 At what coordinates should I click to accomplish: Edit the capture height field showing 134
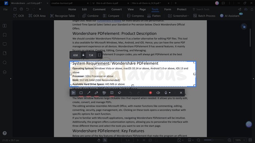click(91, 55)
